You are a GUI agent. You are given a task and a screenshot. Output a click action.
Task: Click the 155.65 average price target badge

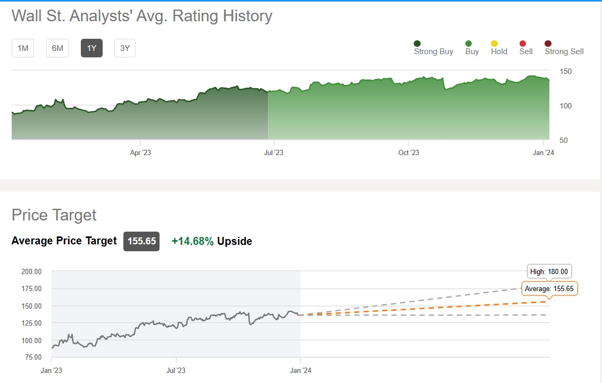coord(141,241)
